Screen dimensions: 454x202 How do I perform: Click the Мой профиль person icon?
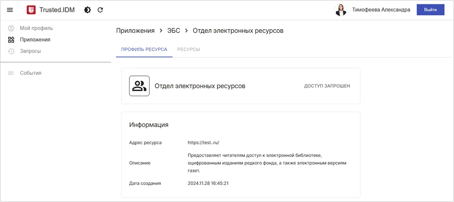point(11,28)
